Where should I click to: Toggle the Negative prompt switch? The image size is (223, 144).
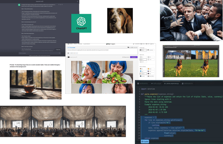tap(68, 57)
